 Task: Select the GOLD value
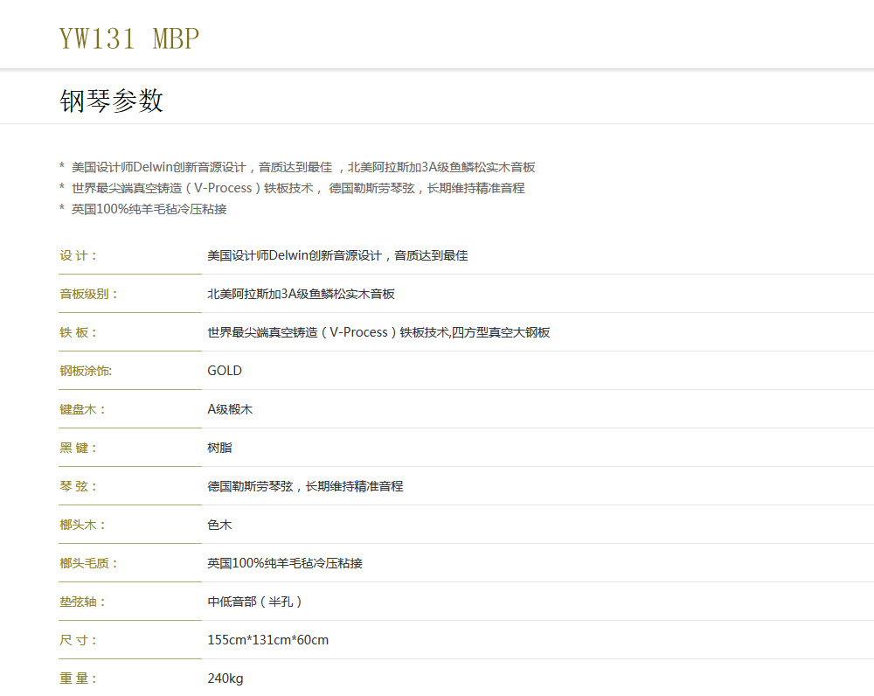point(225,371)
